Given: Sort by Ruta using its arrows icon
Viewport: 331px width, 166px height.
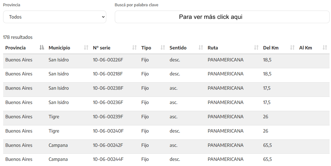Looking at the screenshot, I should tap(256, 48).
